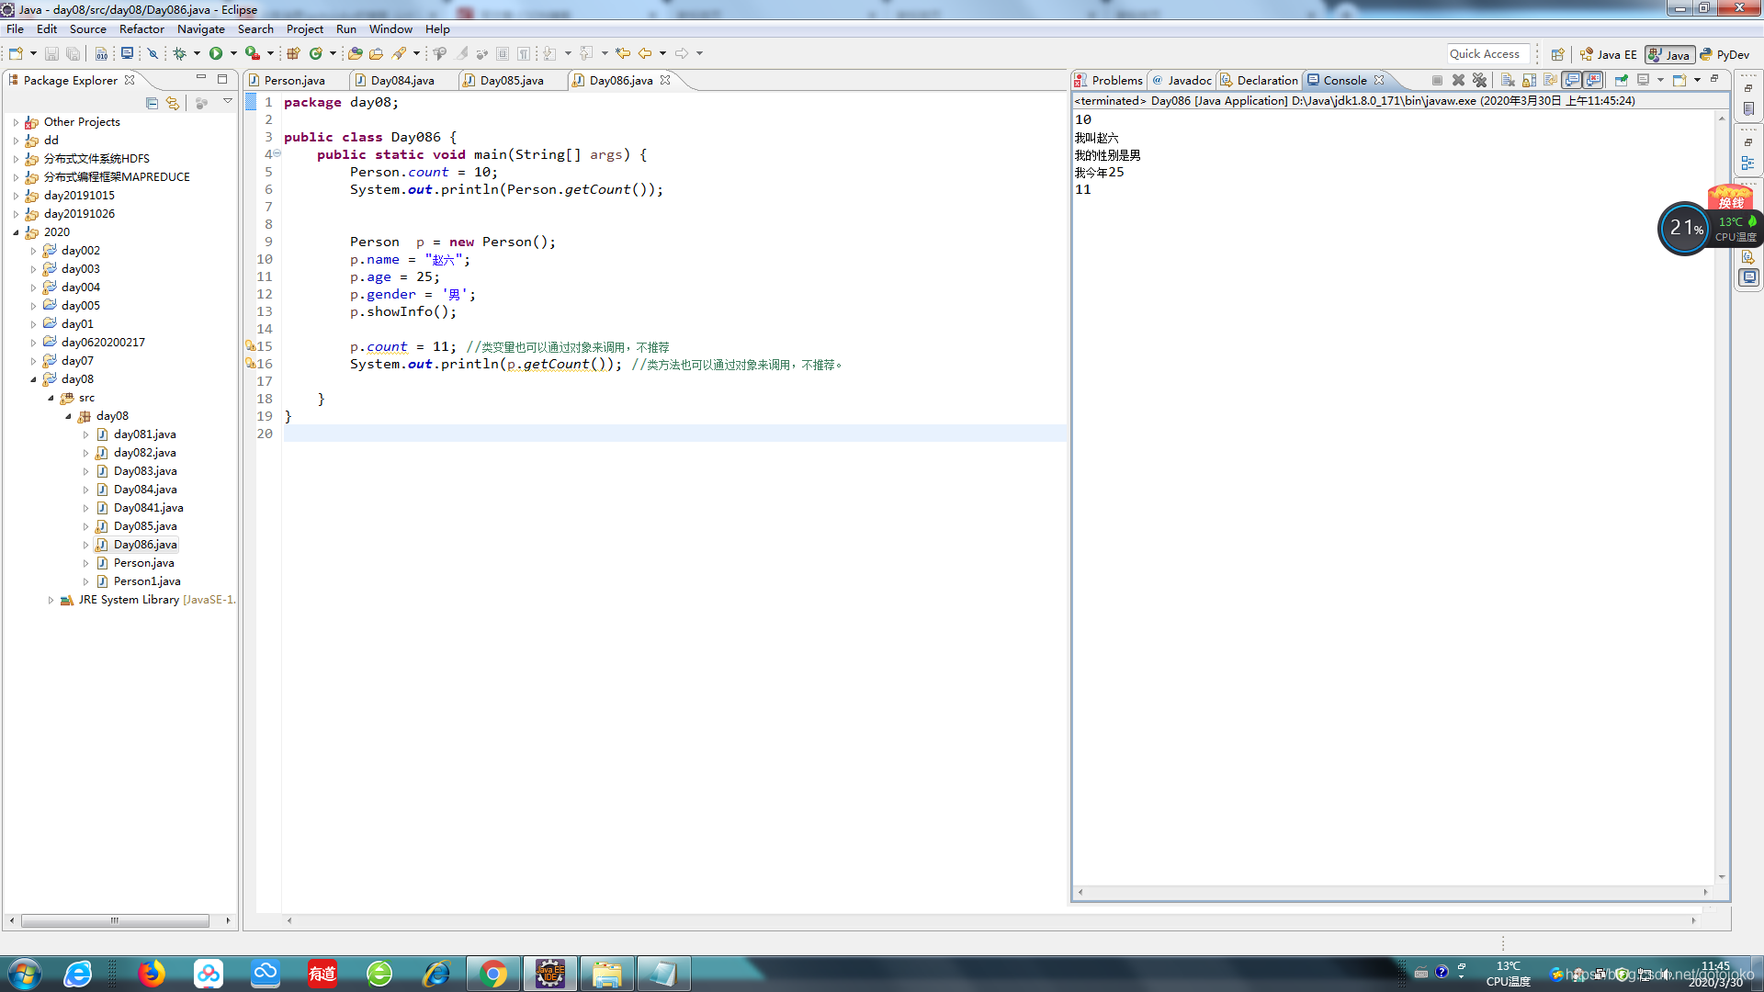Viewport: 1764px width, 992px height.
Task: Switch to the Day085.java editor tab
Action: point(511,80)
